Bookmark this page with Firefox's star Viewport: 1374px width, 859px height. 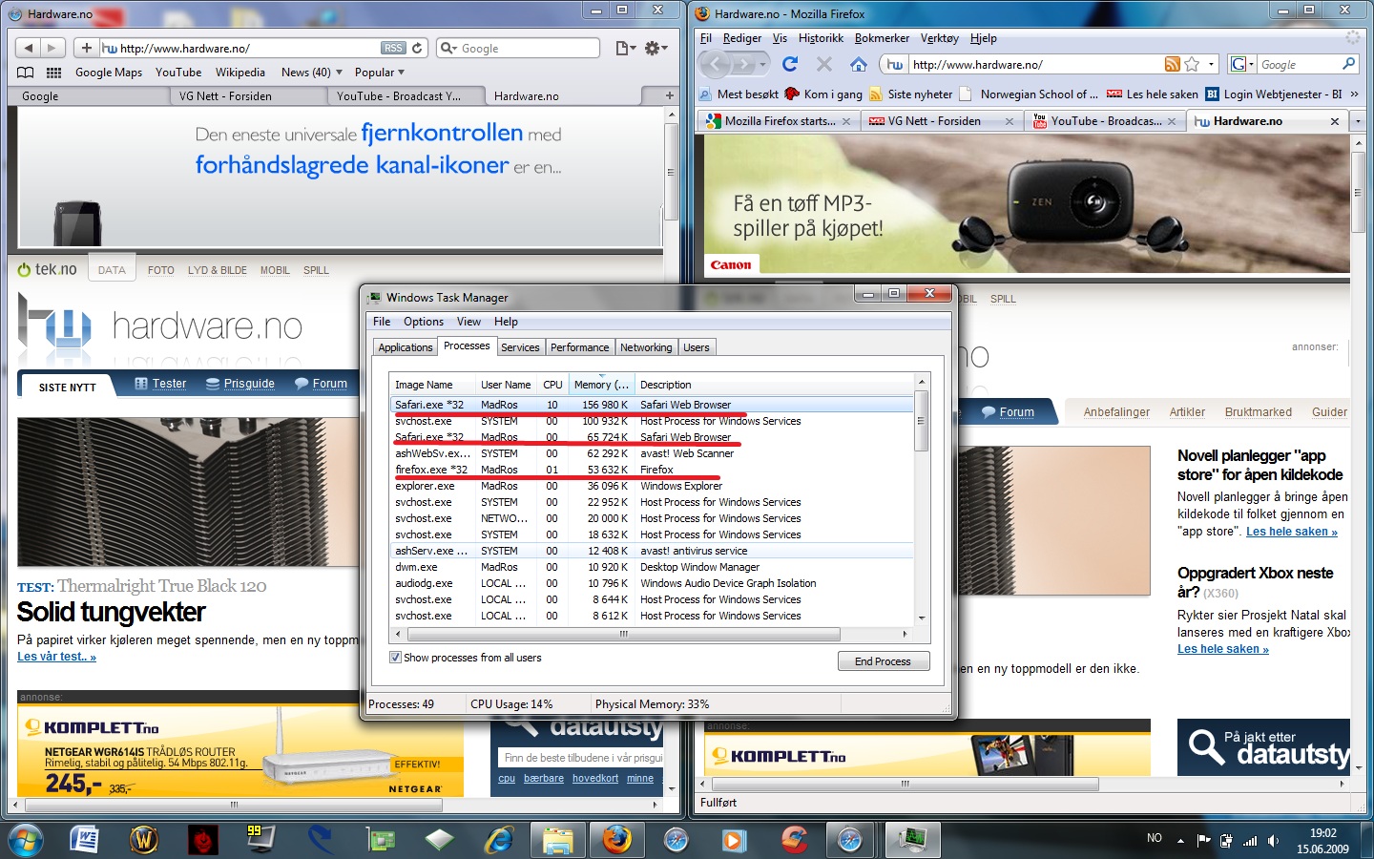click(1192, 64)
